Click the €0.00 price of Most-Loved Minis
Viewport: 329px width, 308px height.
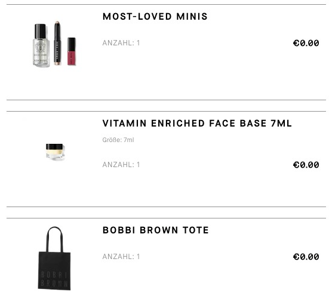(x=306, y=43)
